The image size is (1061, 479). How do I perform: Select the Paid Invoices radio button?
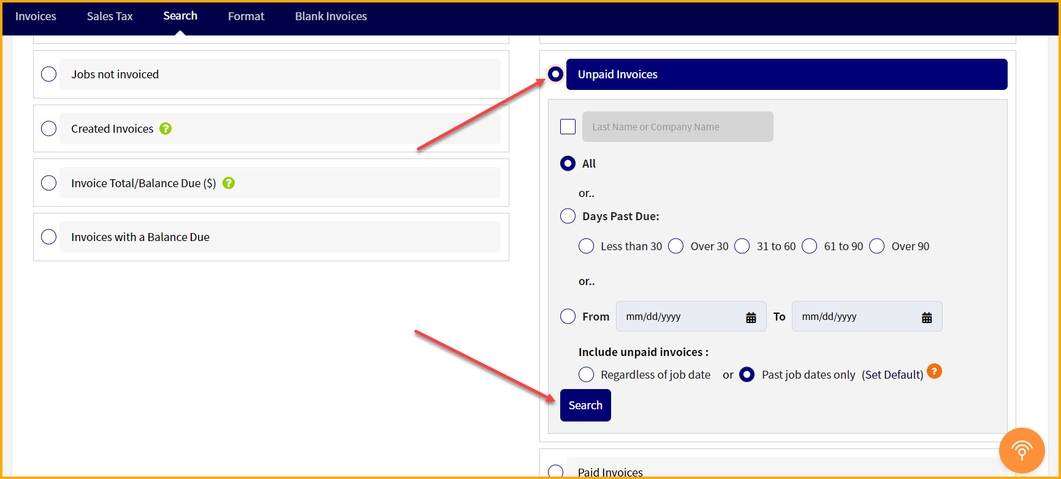pos(556,472)
